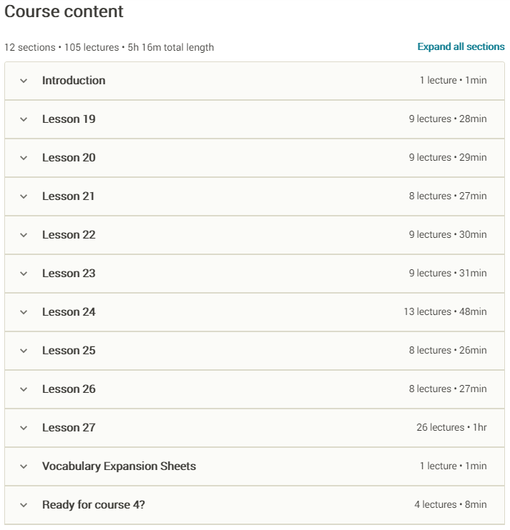
Task: Click the chevron beside Lesson 20
Action: [x=24, y=158]
